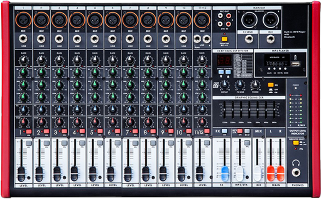Click the LEVEL fader on channel 11/12
The image size is (321, 199).
click(200, 174)
